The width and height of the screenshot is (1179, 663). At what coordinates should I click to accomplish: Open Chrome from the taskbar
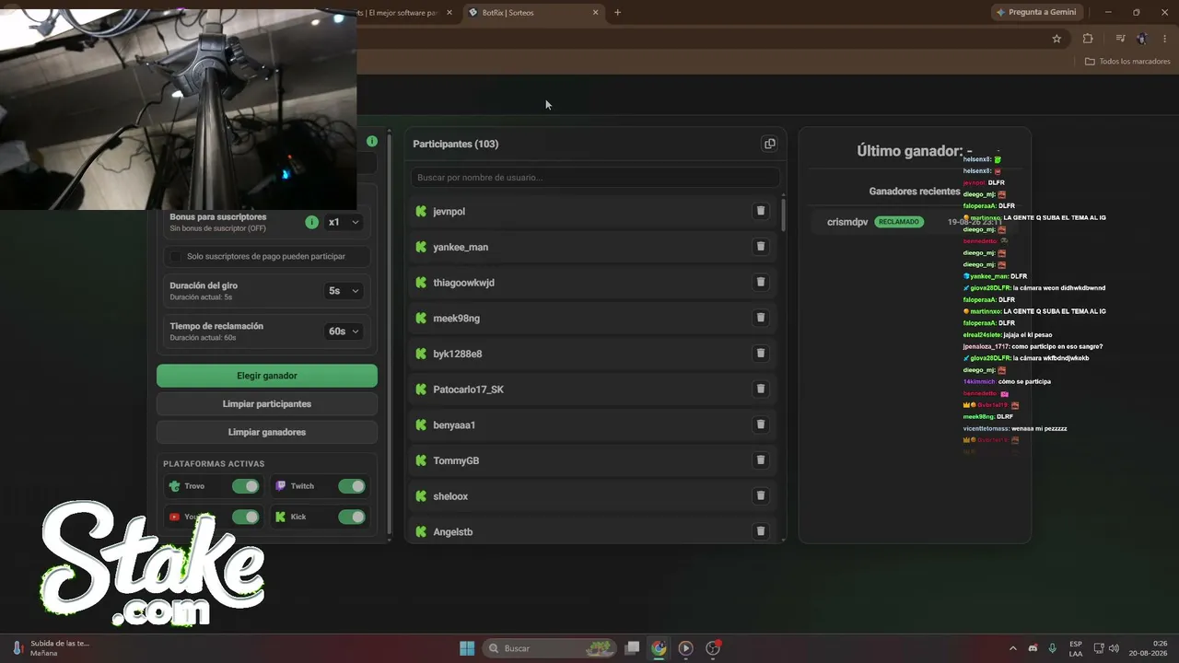point(659,648)
